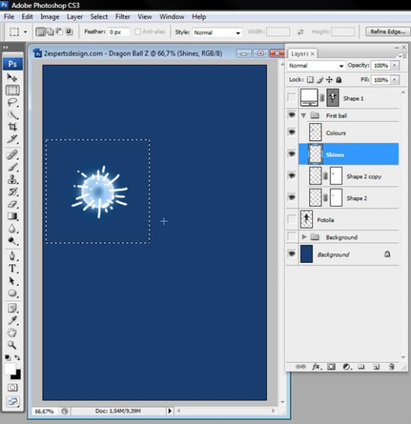Click the Quick Mask mode icon
The image size is (411, 424).
(12, 387)
